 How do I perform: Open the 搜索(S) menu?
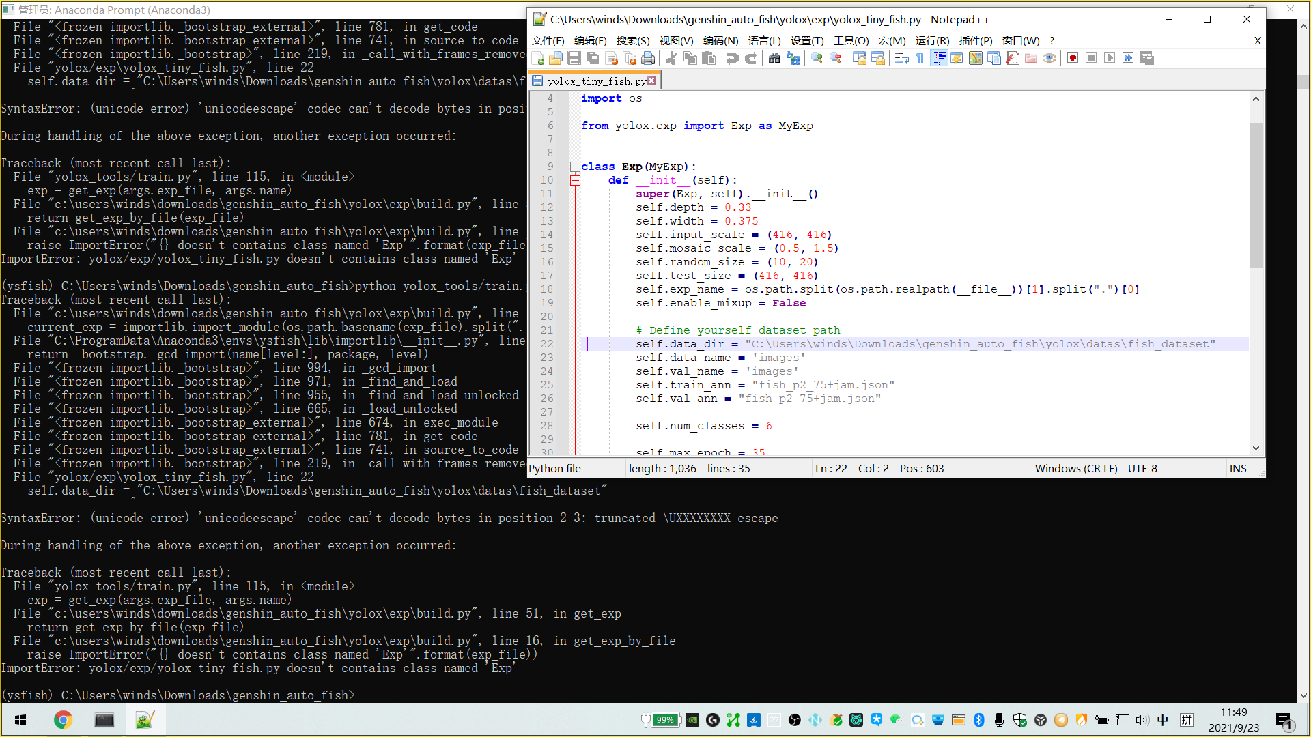(633, 41)
